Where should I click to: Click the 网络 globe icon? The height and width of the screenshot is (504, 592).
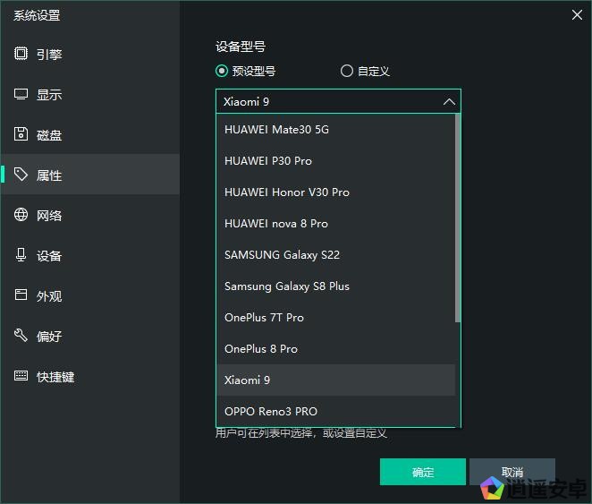coord(21,215)
